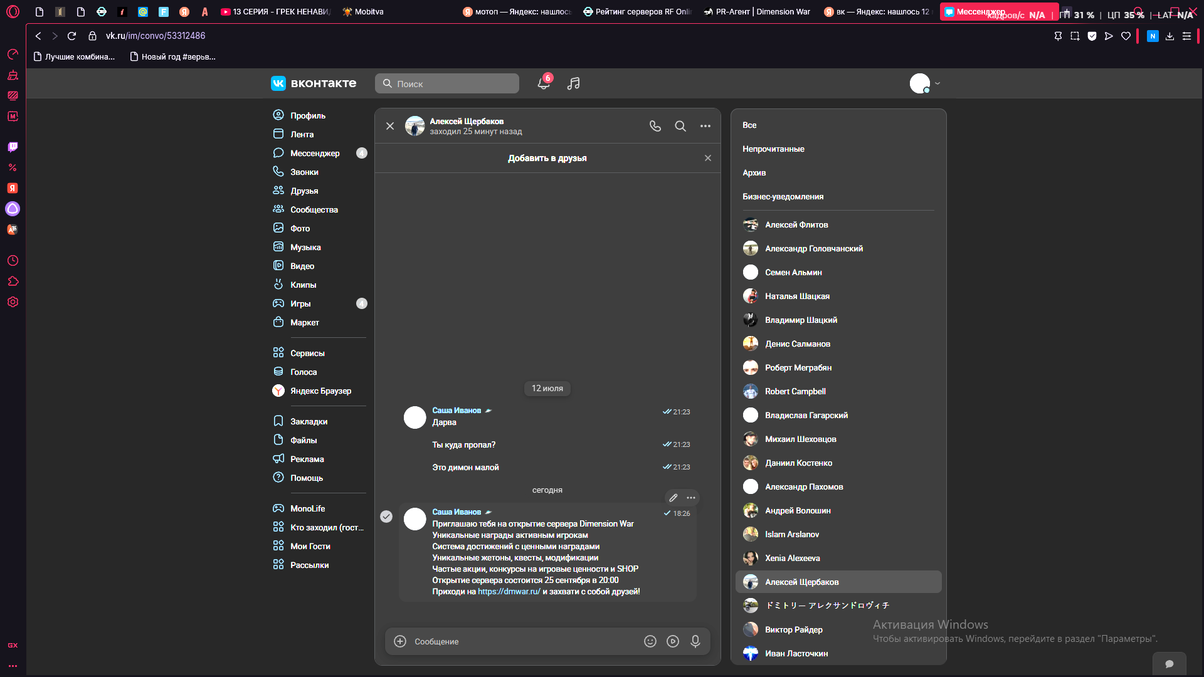Open the 'Лучшие комбина...' bookmark

[x=74, y=56]
